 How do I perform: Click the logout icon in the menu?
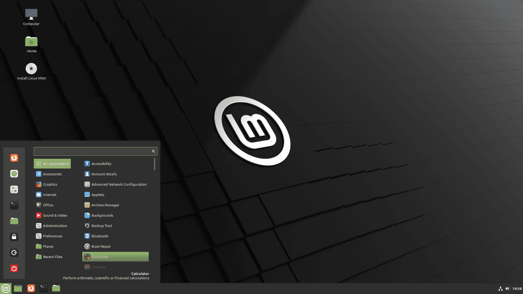[x=14, y=253]
